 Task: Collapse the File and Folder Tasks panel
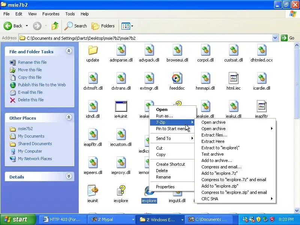(69, 51)
